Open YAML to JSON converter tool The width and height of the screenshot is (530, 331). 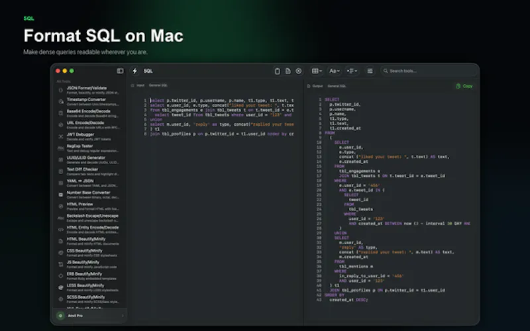click(90, 183)
